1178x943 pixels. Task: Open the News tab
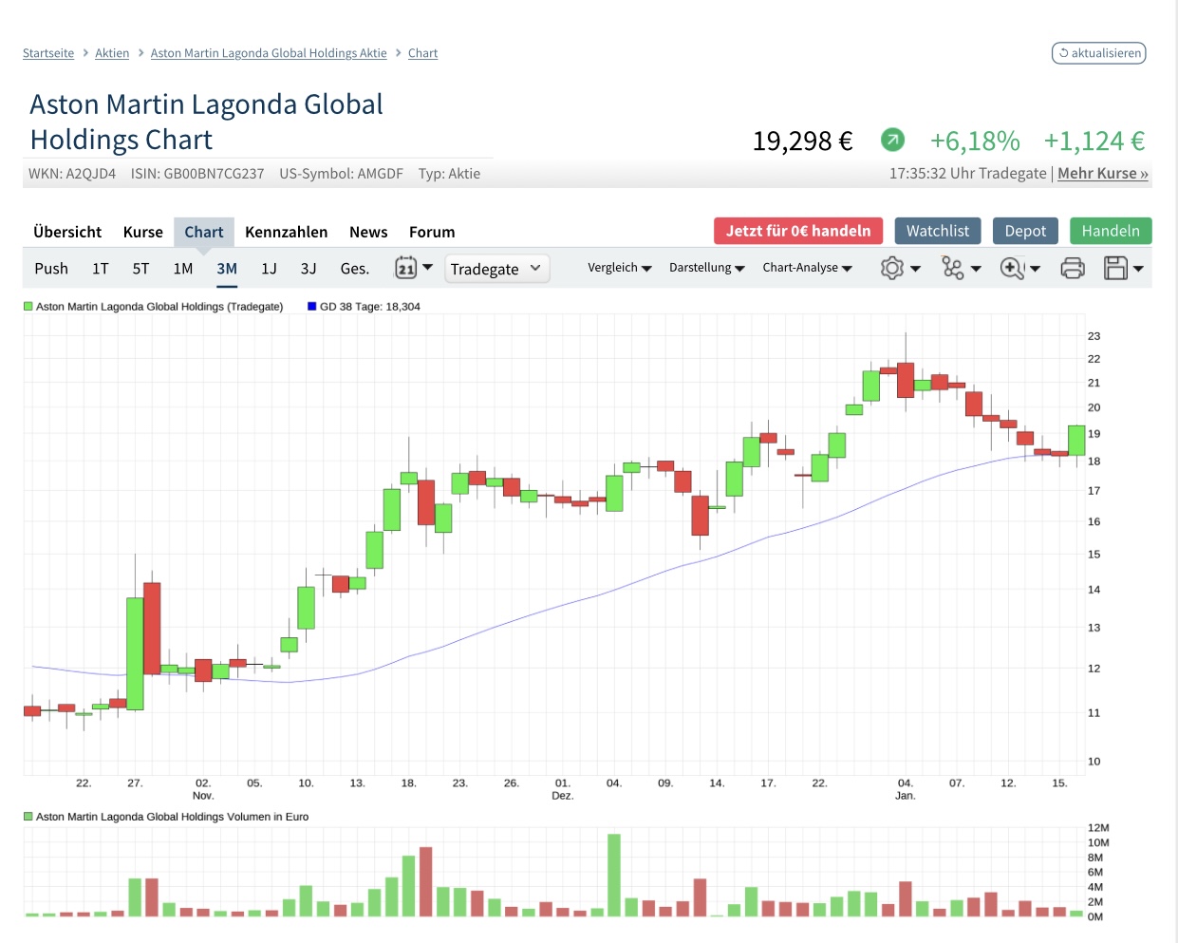pyautogui.click(x=368, y=232)
